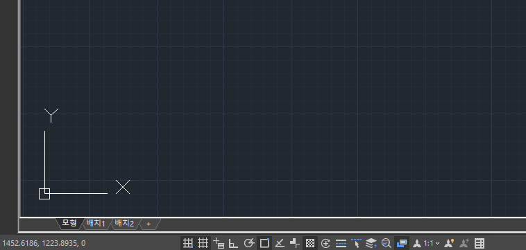Screen dimensions: 526x250
Task: Click dashed-line with cursor arrow icon
Action: click(x=356, y=243)
